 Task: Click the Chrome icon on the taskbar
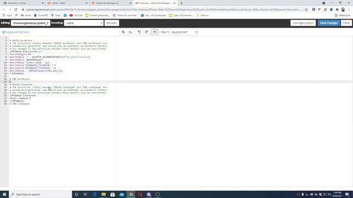(131, 194)
